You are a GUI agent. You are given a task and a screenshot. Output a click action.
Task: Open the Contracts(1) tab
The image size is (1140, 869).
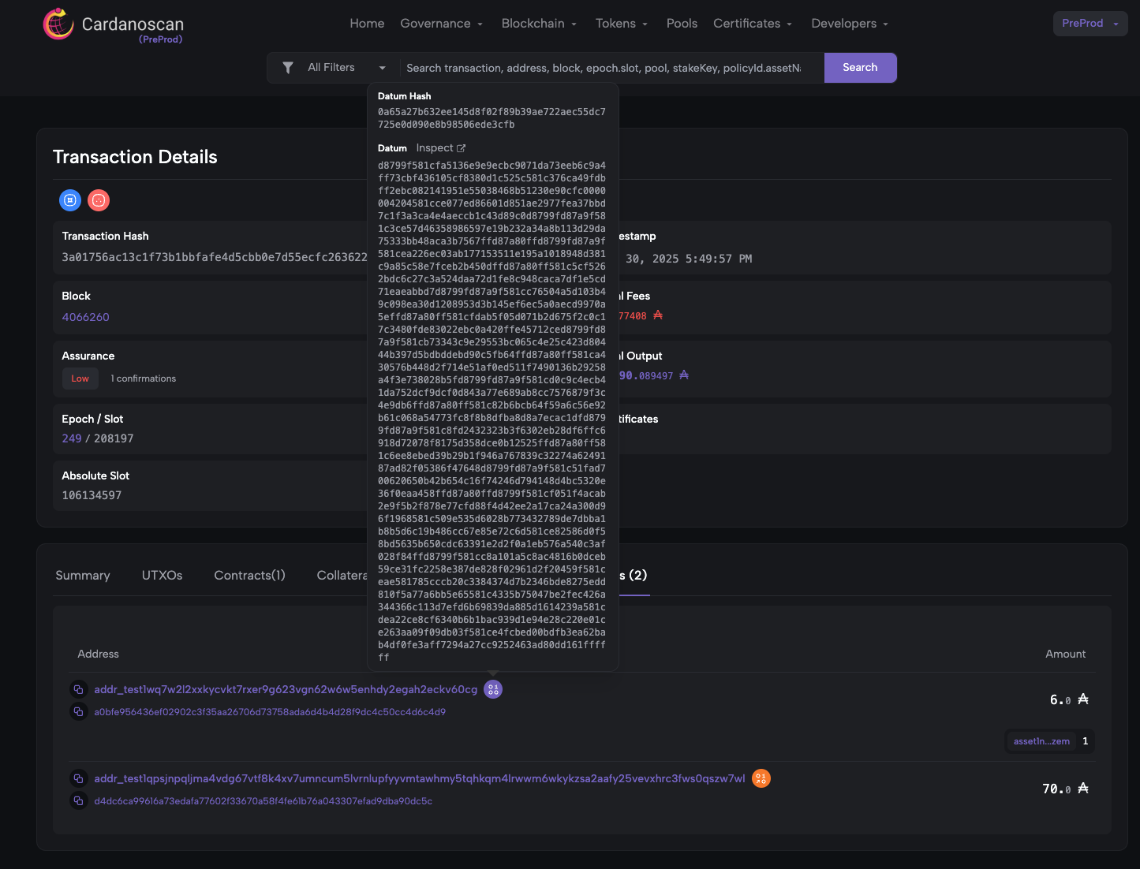coord(249,576)
